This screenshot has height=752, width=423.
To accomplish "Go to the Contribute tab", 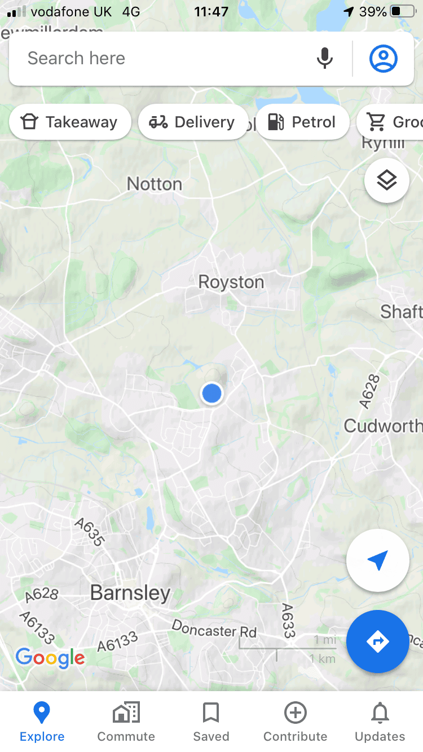I will [x=296, y=722].
